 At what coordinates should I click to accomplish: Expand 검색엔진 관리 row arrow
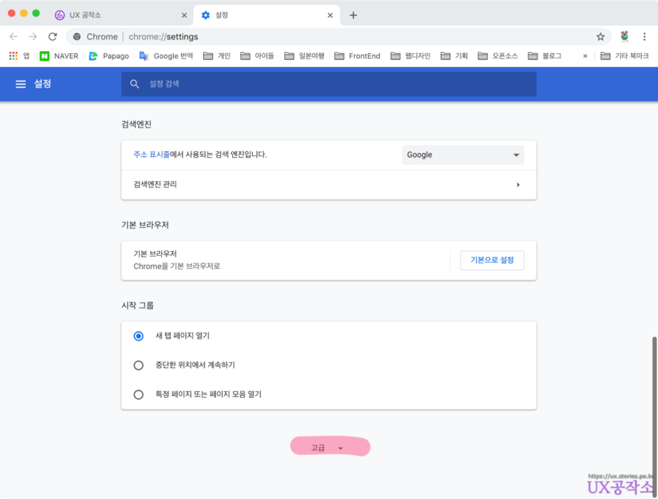(518, 185)
